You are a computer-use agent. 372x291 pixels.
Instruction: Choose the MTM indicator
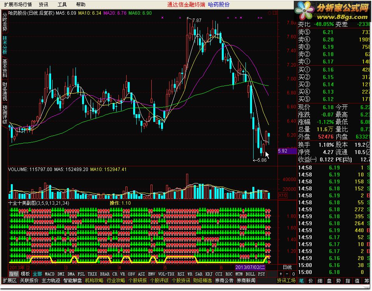239,274
